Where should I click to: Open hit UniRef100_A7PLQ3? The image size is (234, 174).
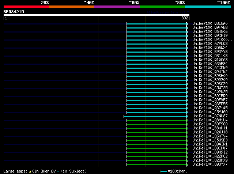tap(210, 44)
